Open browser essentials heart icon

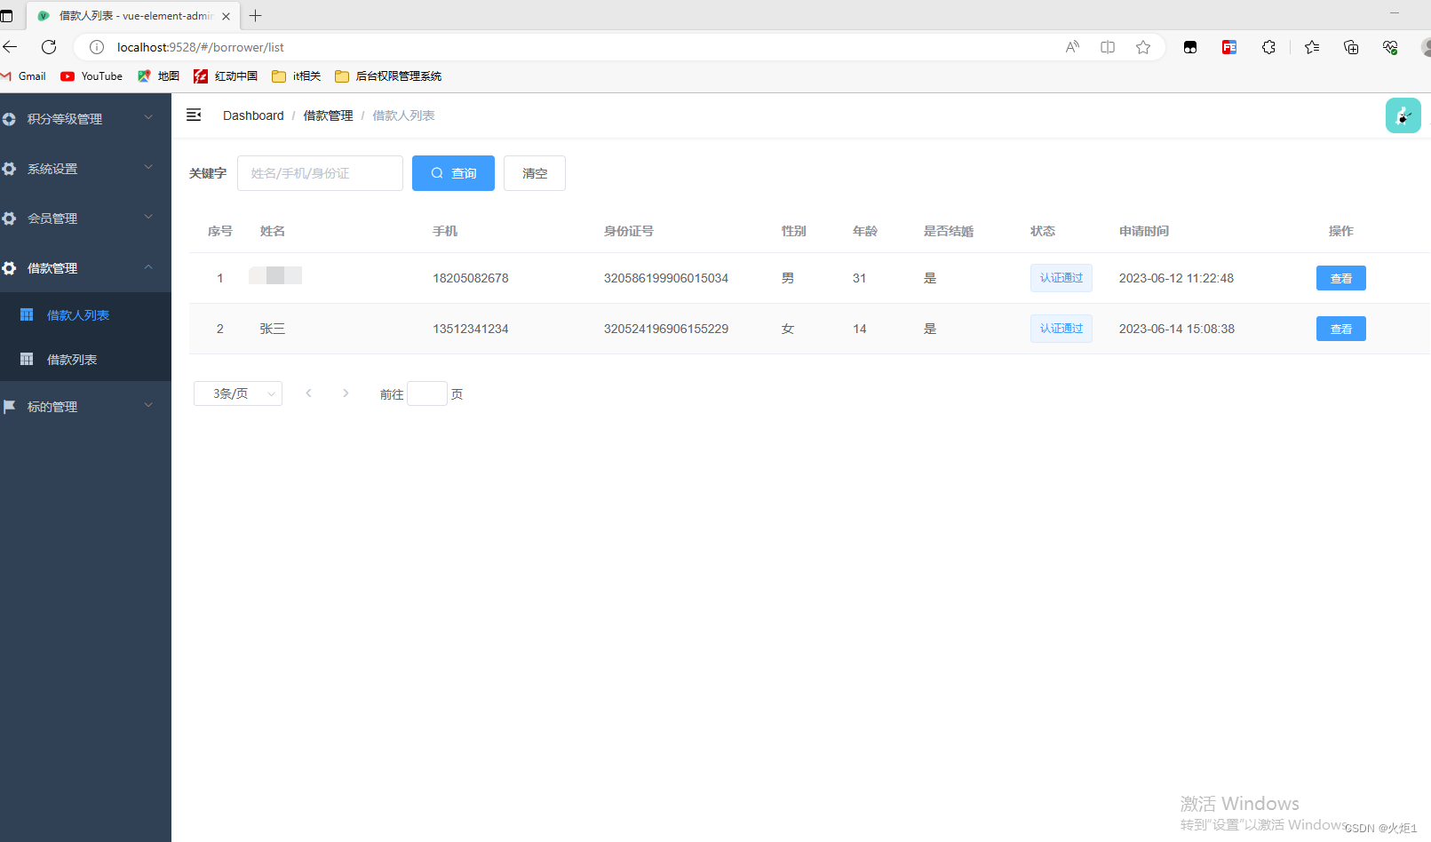(x=1390, y=47)
